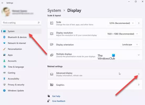The image size is (145, 105).
Task: Click the Accessibility figure icon
Action: (x=4, y=79)
